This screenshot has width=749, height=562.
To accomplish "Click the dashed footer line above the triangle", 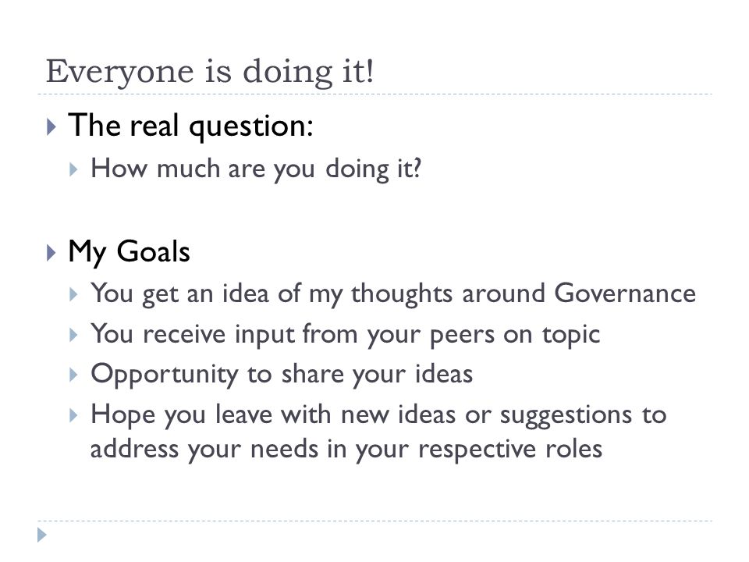I will pyautogui.click(x=374, y=521).
